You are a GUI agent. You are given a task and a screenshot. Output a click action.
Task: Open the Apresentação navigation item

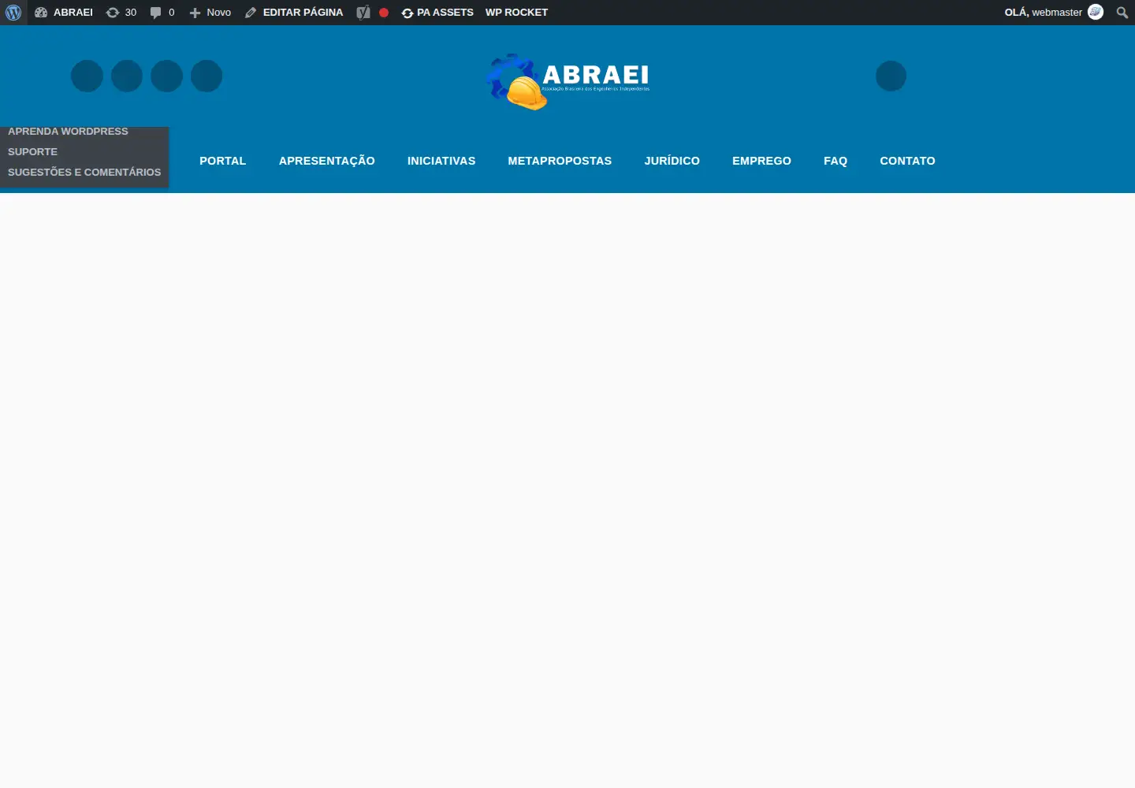tap(327, 161)
